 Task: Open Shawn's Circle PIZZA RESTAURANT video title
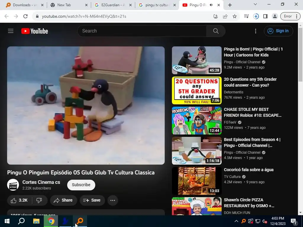pos(249,203)
